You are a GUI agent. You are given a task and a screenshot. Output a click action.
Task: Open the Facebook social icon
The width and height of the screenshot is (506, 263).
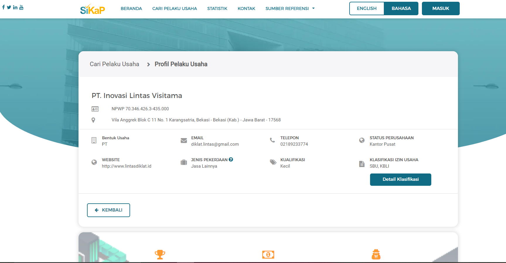coord(4,7)
